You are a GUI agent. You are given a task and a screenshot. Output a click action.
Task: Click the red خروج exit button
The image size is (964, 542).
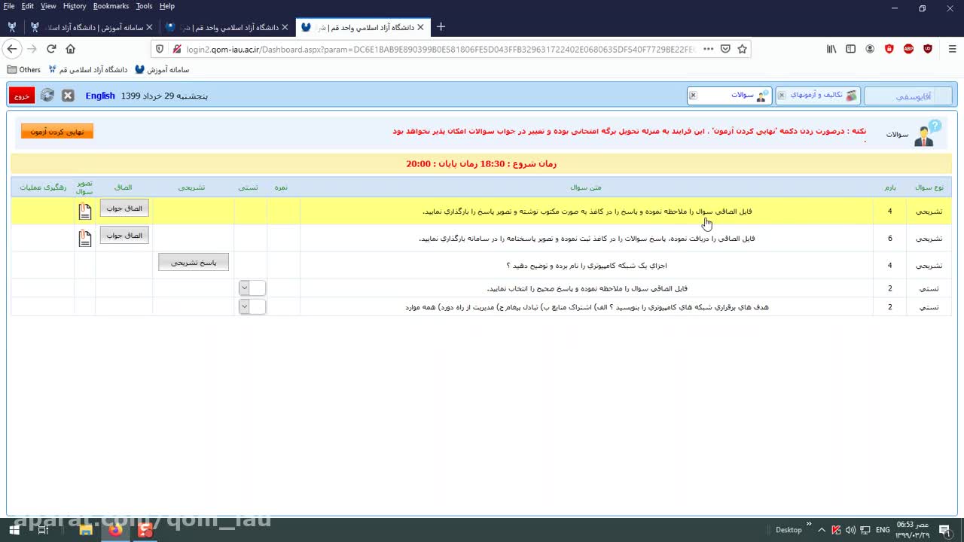pos(21,96)
